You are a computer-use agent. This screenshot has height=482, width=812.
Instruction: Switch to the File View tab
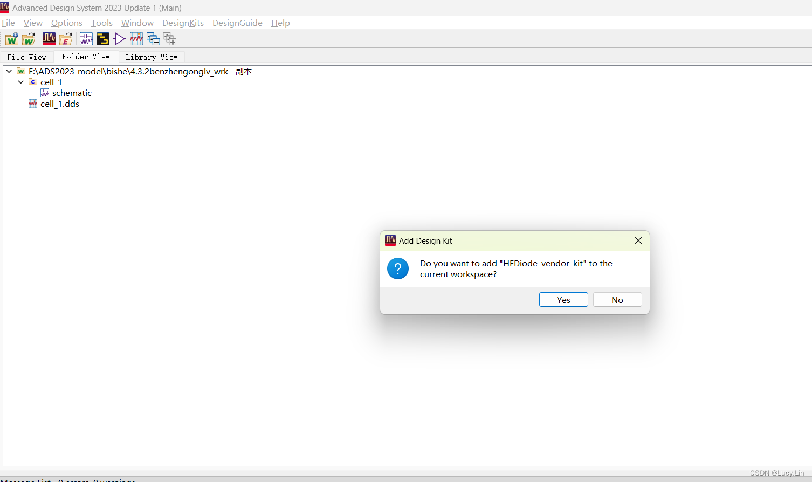point(27,57)
